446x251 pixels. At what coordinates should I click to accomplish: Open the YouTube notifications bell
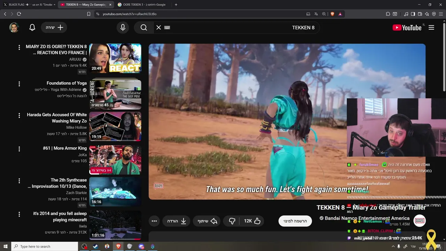(32, 28)
